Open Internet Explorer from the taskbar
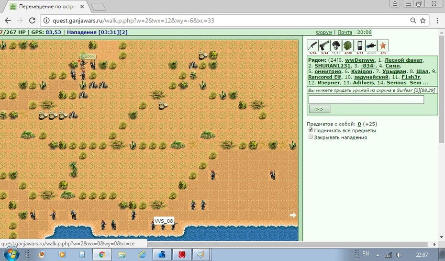The width and height of the screenshot is (445, 261). pyautogui.click(x=142, y=254)
